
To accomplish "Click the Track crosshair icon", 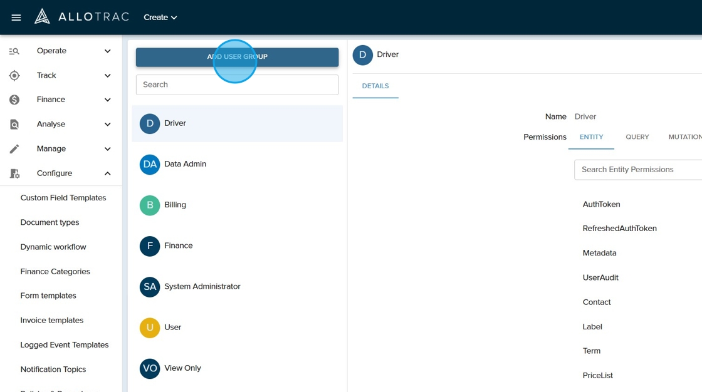I will [x=14, y=76].
